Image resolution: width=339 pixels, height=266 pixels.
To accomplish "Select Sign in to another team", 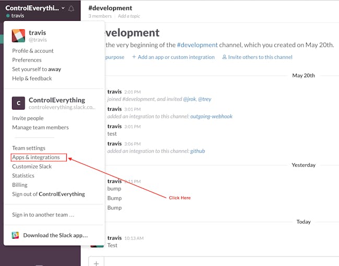I will point(43,215).
